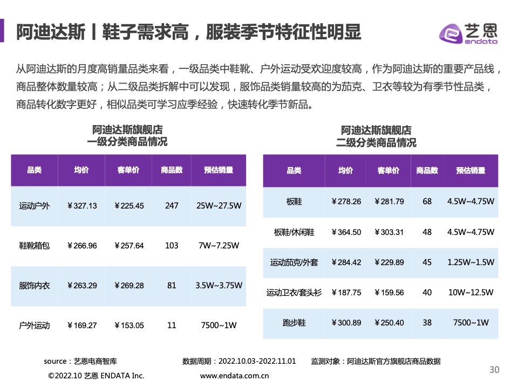This screenshot has height=388, width=518.
Task: Click the 38 product count cell
Action: 427,323
